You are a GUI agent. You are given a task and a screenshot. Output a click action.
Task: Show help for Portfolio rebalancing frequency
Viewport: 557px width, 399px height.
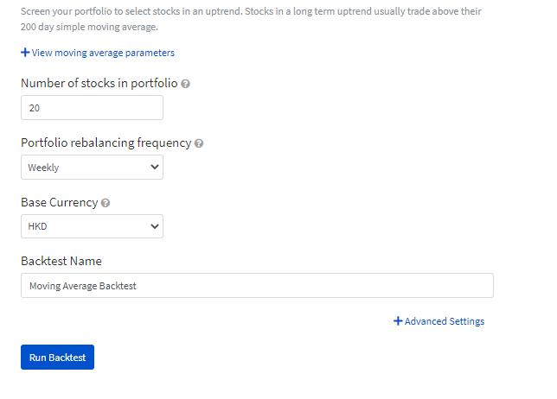[x=199, y=143]
